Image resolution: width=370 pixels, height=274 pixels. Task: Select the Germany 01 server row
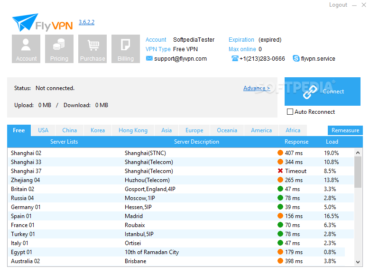click(181, 207)
